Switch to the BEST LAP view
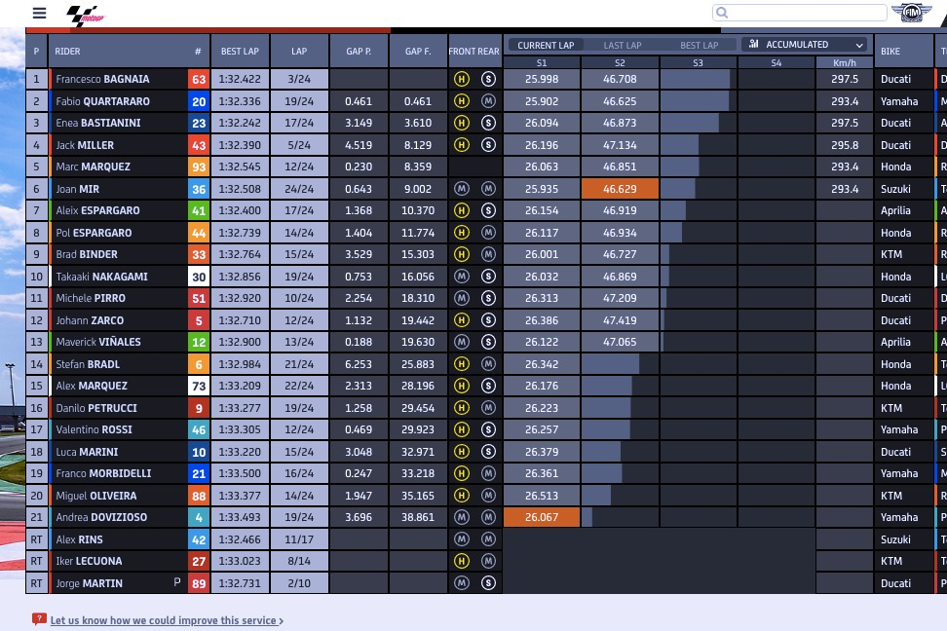The height and width of the screenshot is (631, 947). 699,45
